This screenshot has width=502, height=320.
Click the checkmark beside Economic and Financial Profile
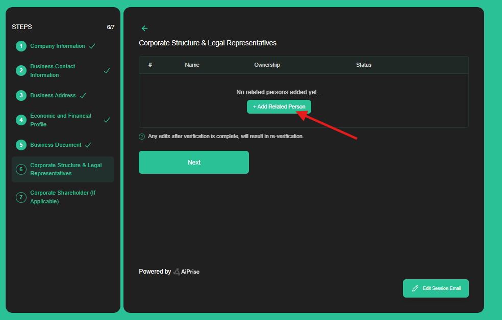(107, 120)
